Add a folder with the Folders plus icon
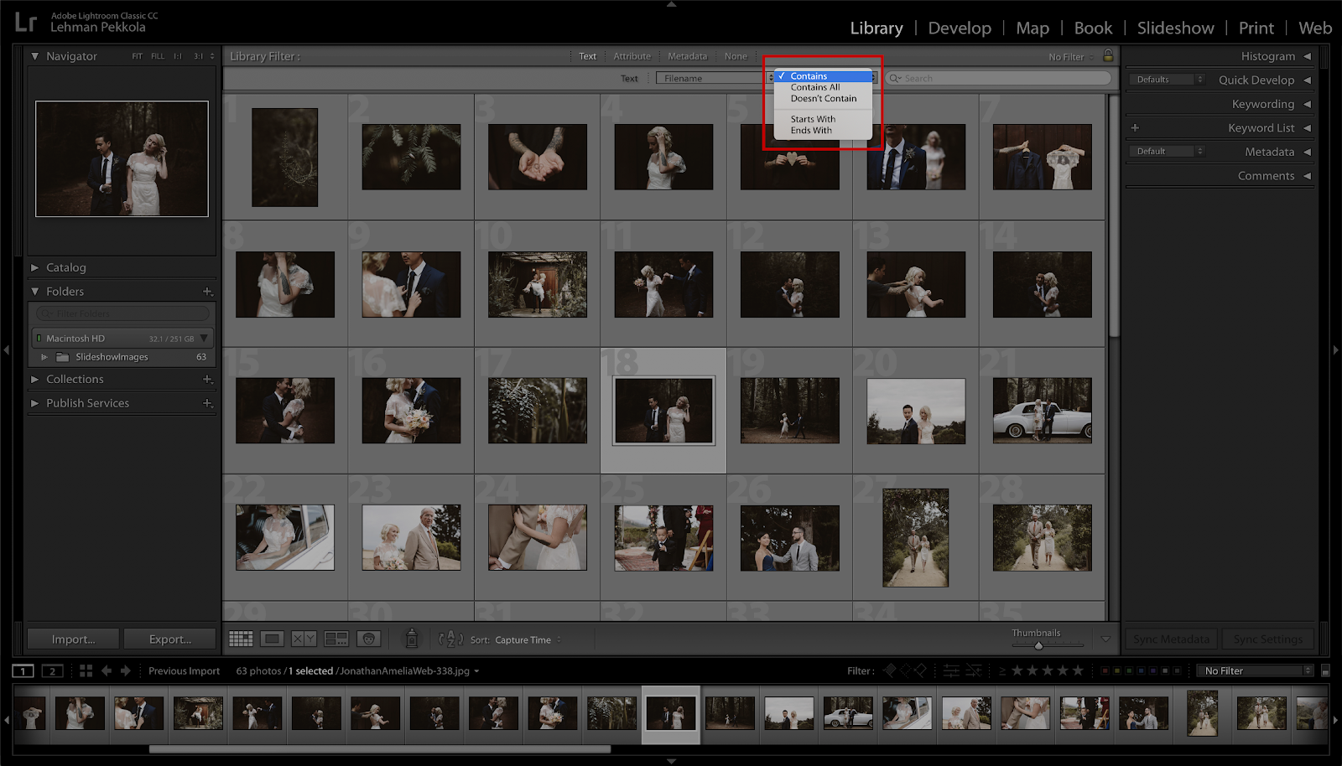 (207, 292)
